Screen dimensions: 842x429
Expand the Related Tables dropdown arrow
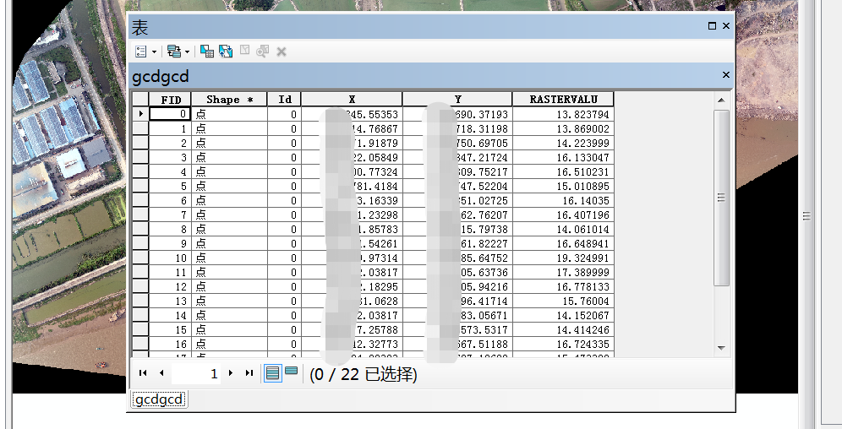click(x=187, y=52)
